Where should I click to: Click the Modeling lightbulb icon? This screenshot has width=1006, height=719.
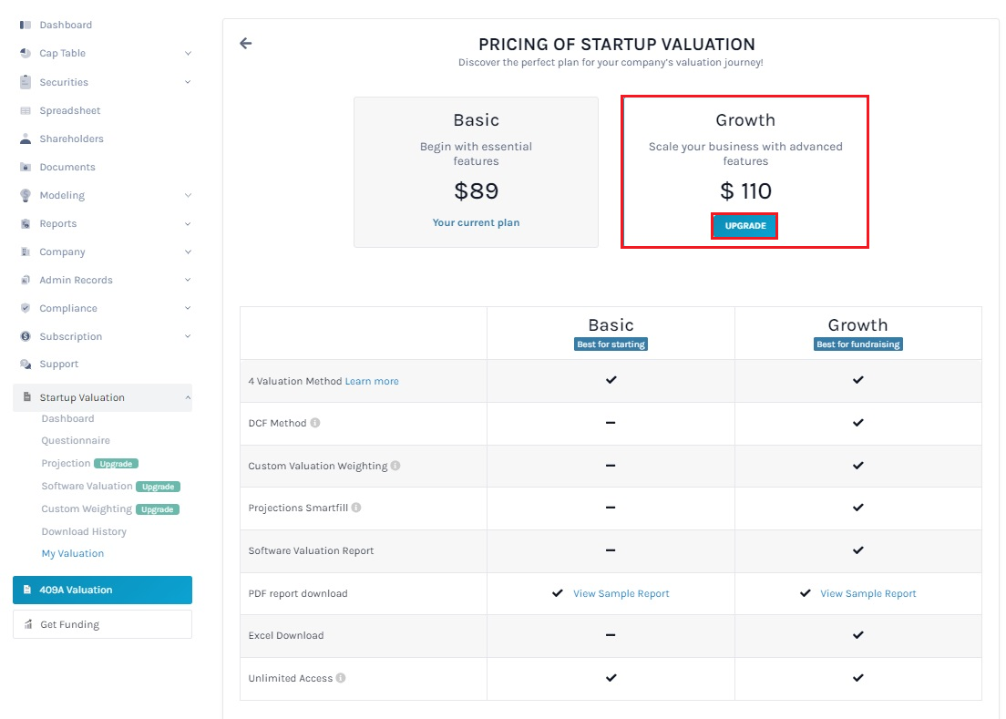[26, 195]
